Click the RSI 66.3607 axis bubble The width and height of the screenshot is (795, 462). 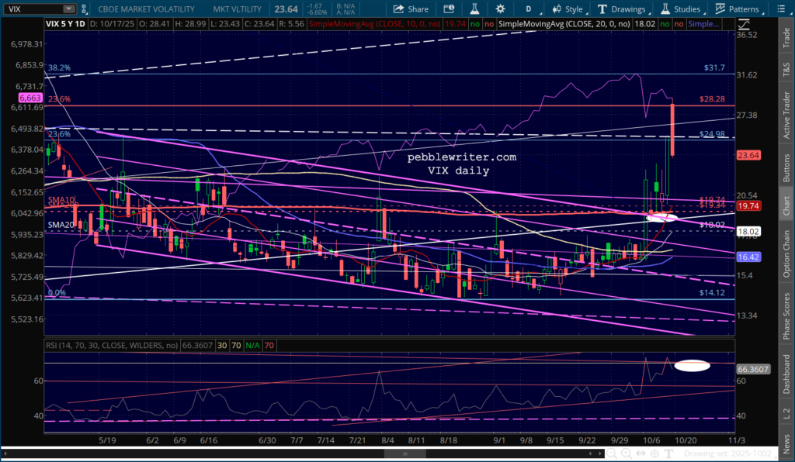[x=752, y=369]
